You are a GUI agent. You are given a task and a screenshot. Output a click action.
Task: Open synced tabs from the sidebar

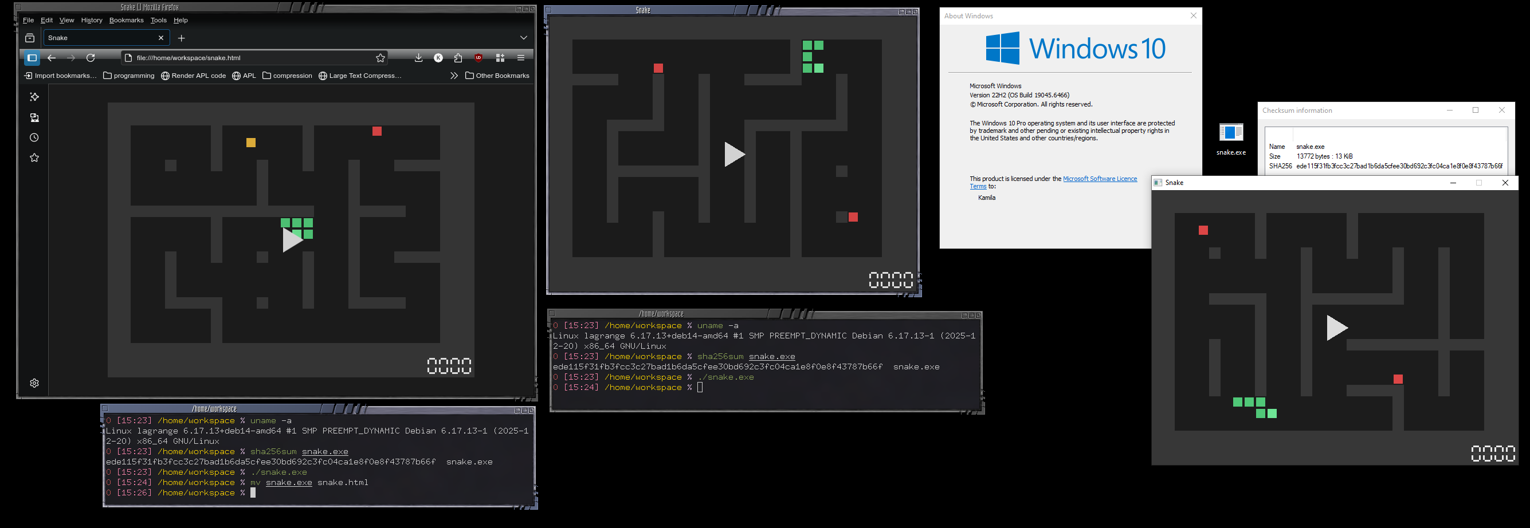pos(34,117)
